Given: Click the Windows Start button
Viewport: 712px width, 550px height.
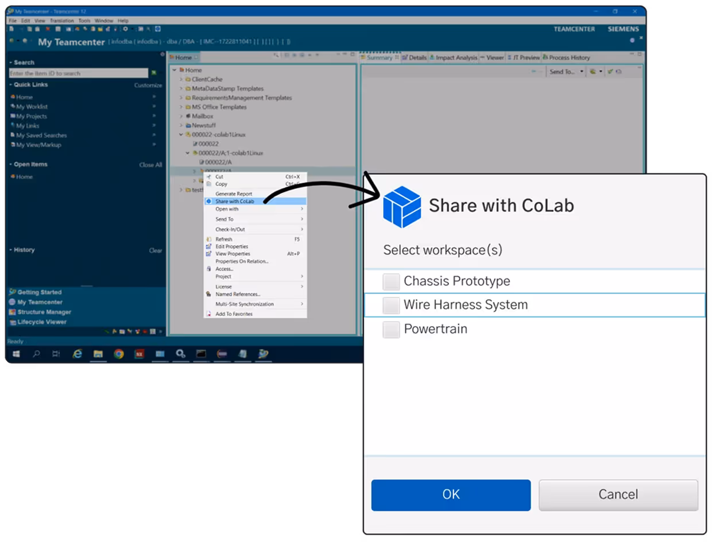Looking at the screenshot, I should click(x=16, y=354).
